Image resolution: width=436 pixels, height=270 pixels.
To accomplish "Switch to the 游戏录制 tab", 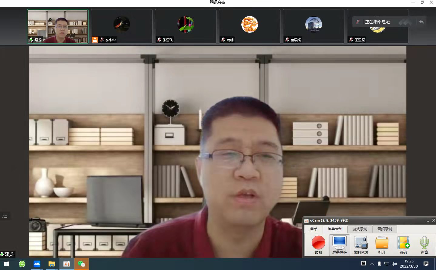I will coord(360,229).
